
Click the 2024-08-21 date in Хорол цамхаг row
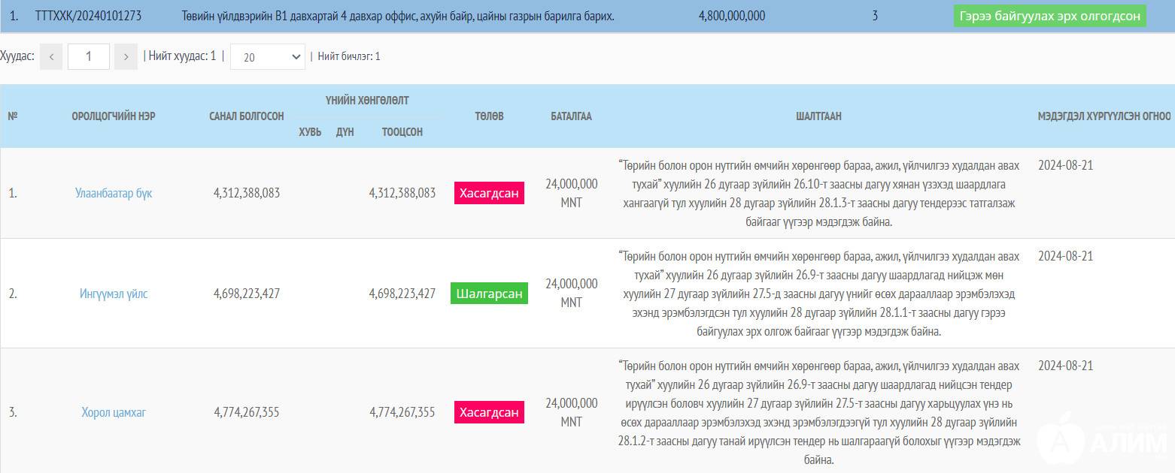pyautogui.click(x=1066, y=366)
